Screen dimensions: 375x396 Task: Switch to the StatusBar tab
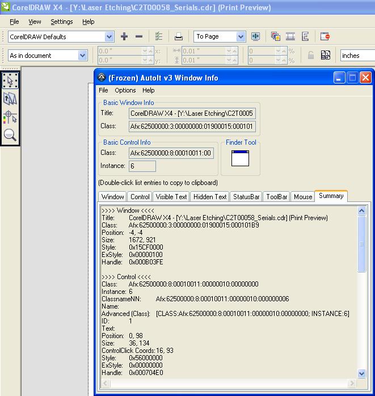tap(246, 197)
